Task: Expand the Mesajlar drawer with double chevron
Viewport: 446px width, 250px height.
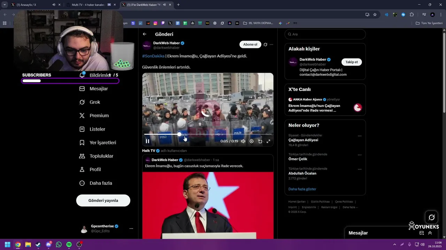Action: 430,233
